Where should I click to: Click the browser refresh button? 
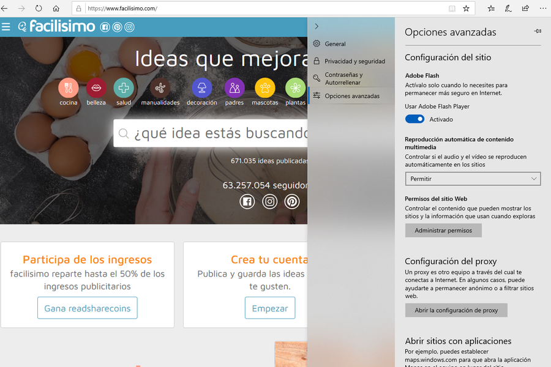39,9
